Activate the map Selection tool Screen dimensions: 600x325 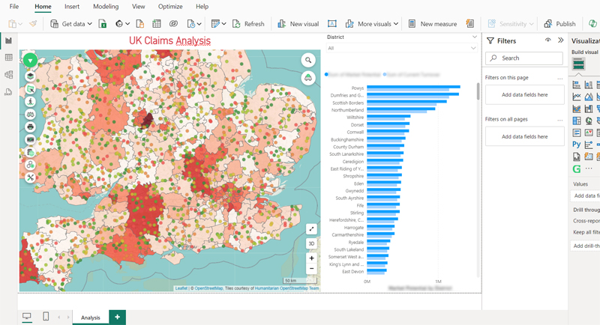30,89
